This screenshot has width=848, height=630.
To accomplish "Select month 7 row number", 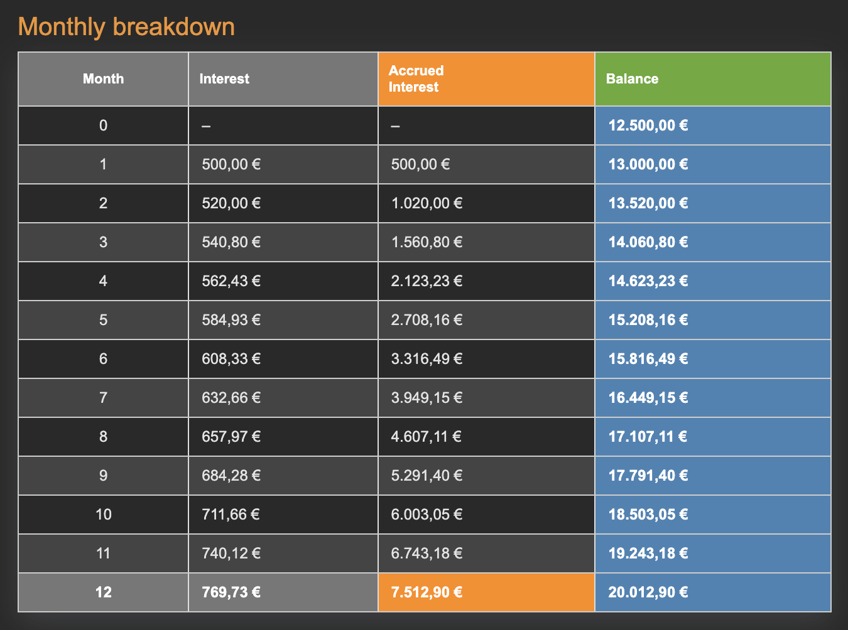I will [103, 398].
